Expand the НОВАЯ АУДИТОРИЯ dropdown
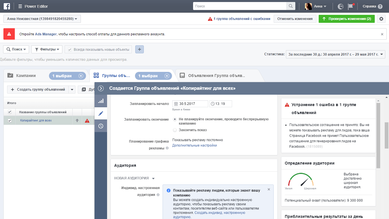This screenshot has height=219, width=389. coord(134,178)
